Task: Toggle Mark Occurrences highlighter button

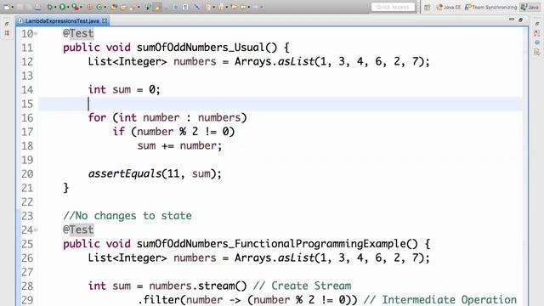Action: click(x=157, y=7)
